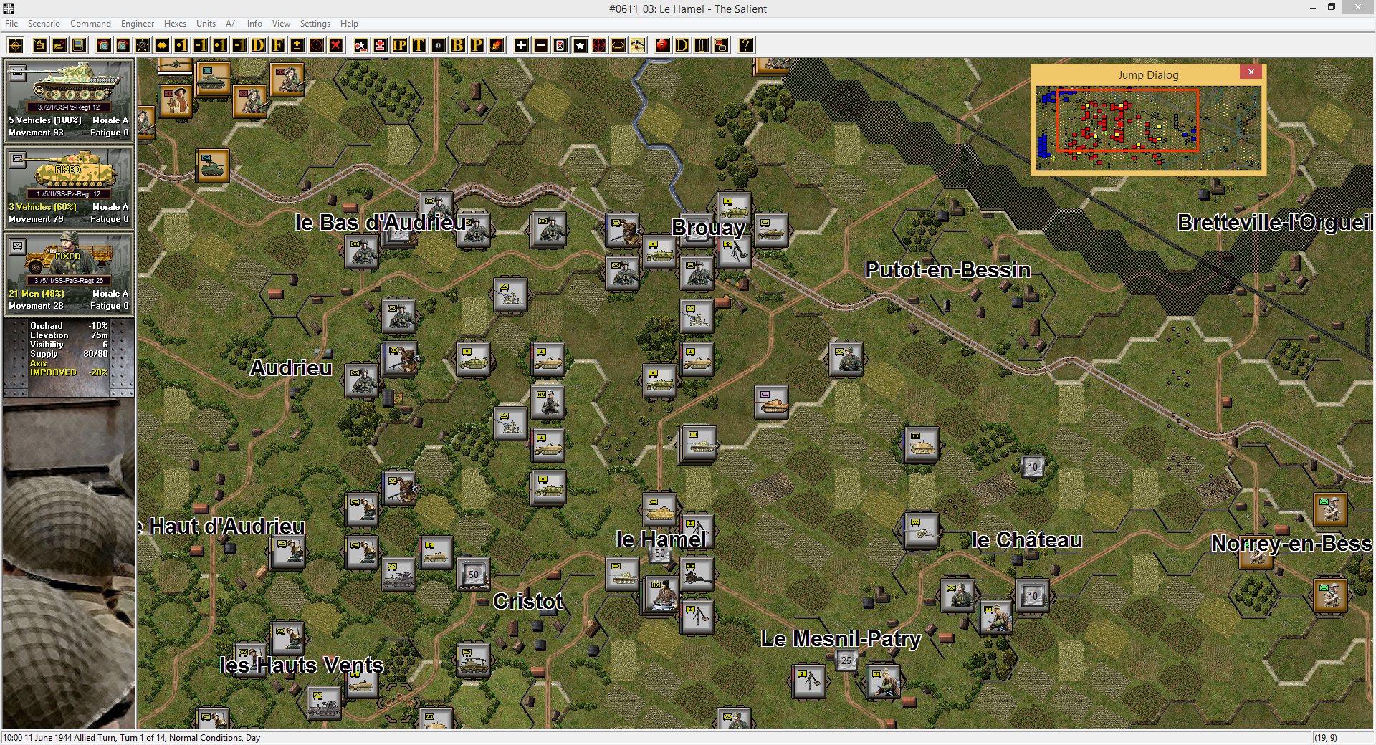Click the floppy disk save icon

[x=79, y=45]
